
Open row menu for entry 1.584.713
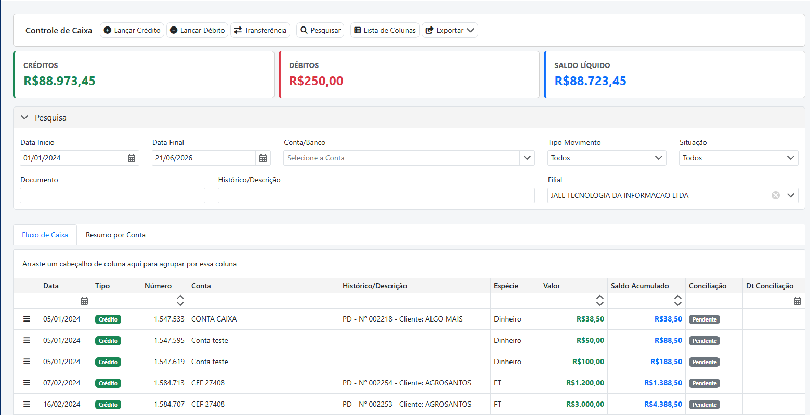[x=27, y=383]
